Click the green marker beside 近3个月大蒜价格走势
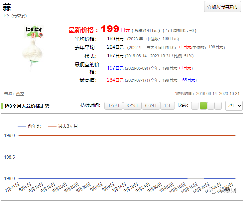This screenshot has width=244, height=201. coord(2,106)
